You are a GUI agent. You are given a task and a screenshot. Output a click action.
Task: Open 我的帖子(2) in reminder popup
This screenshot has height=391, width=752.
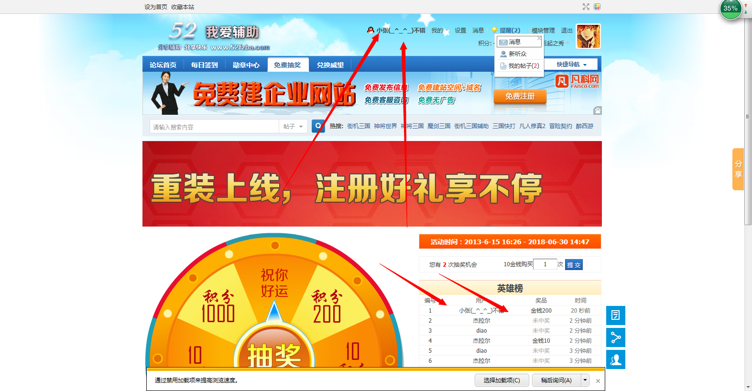[x=520, y=66]
